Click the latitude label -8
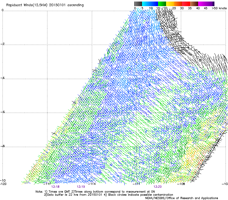 coord(2,146)
